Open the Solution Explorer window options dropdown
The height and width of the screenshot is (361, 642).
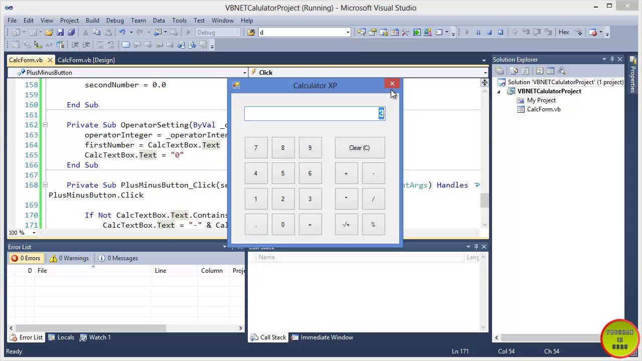604,59
